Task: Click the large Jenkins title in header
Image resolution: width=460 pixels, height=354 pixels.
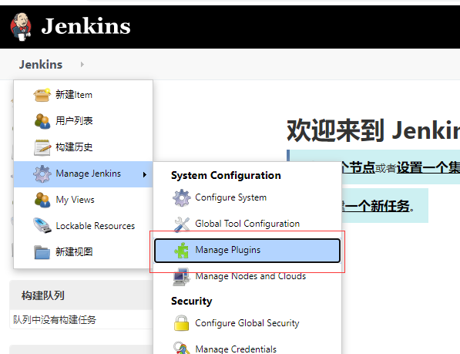Action: pyautogui.click(x=86, y=26)
